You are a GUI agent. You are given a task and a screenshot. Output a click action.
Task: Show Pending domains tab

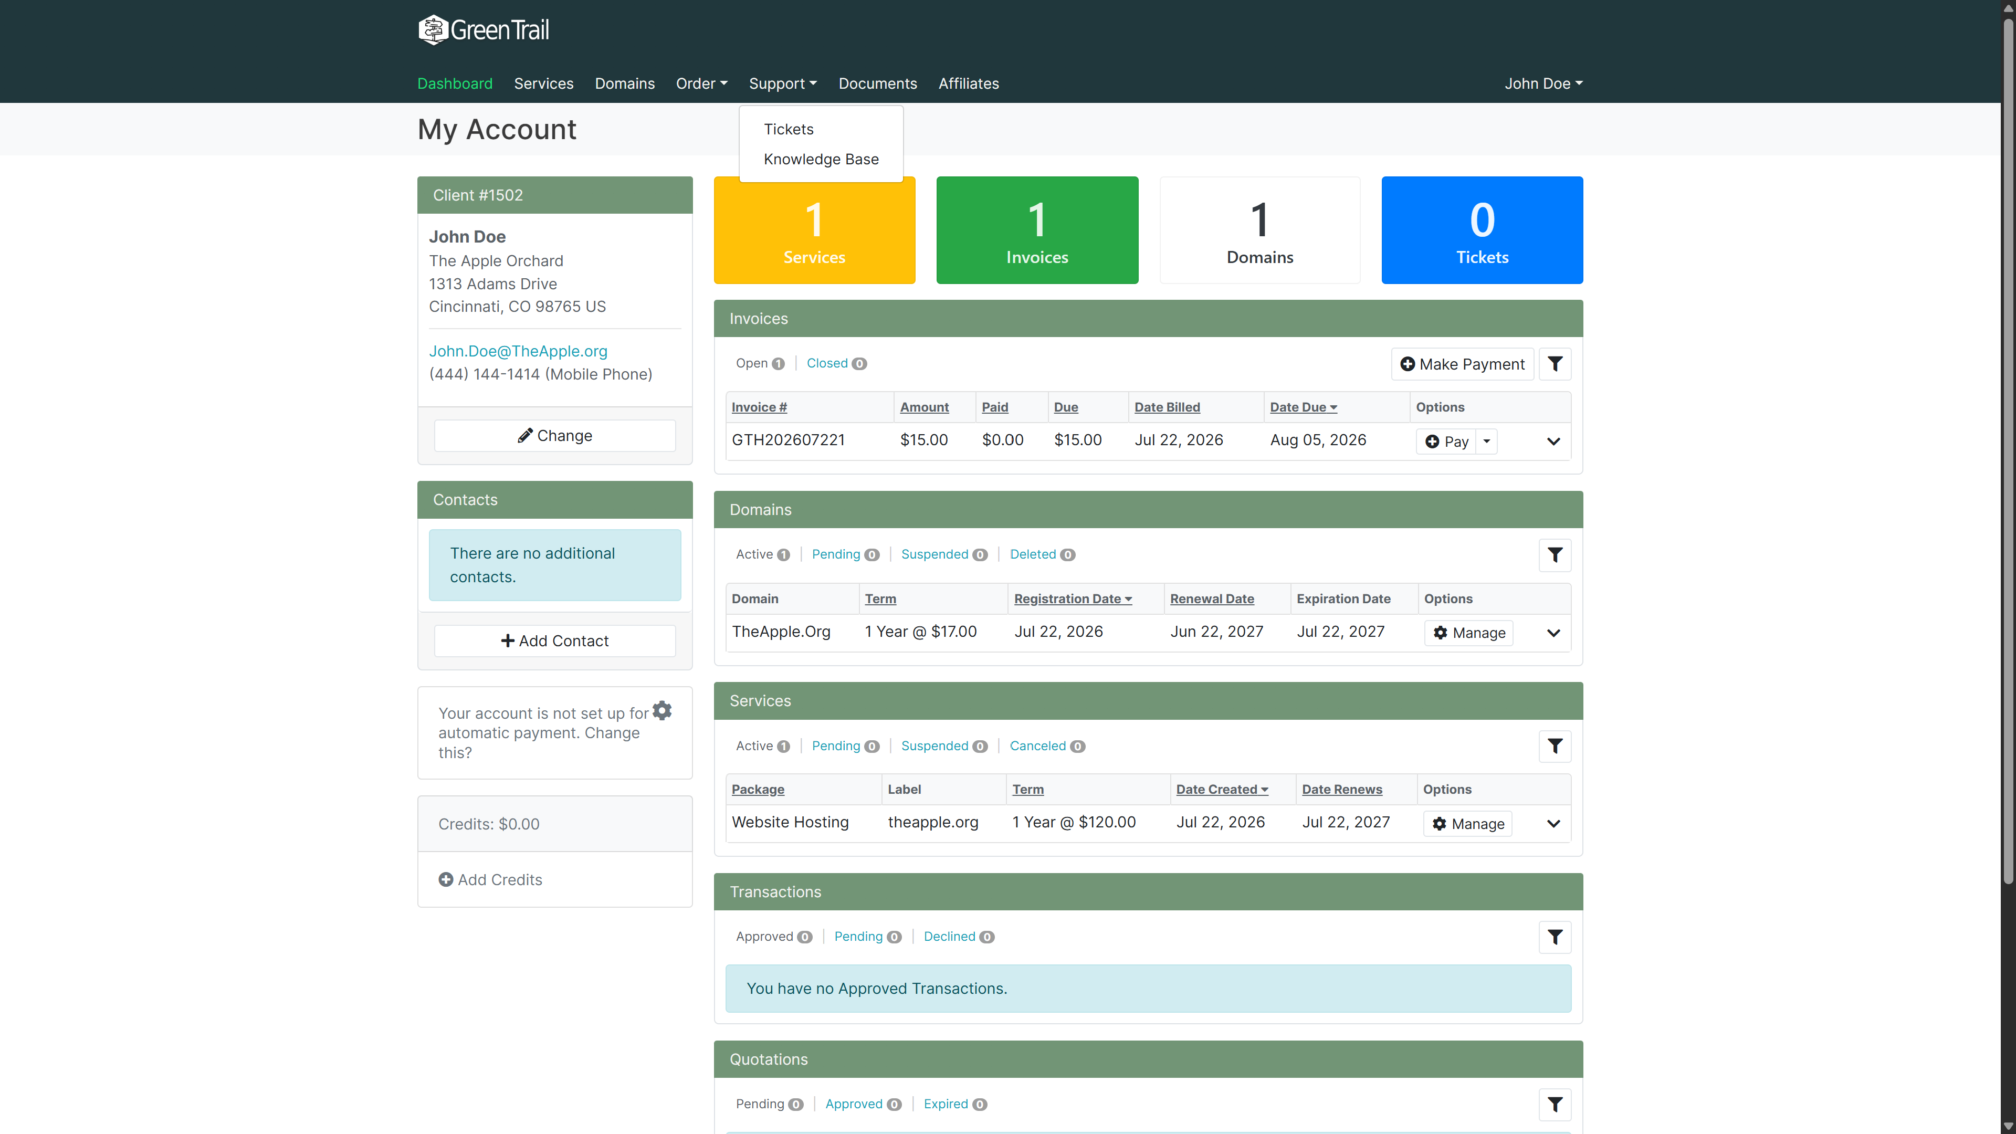845,554
